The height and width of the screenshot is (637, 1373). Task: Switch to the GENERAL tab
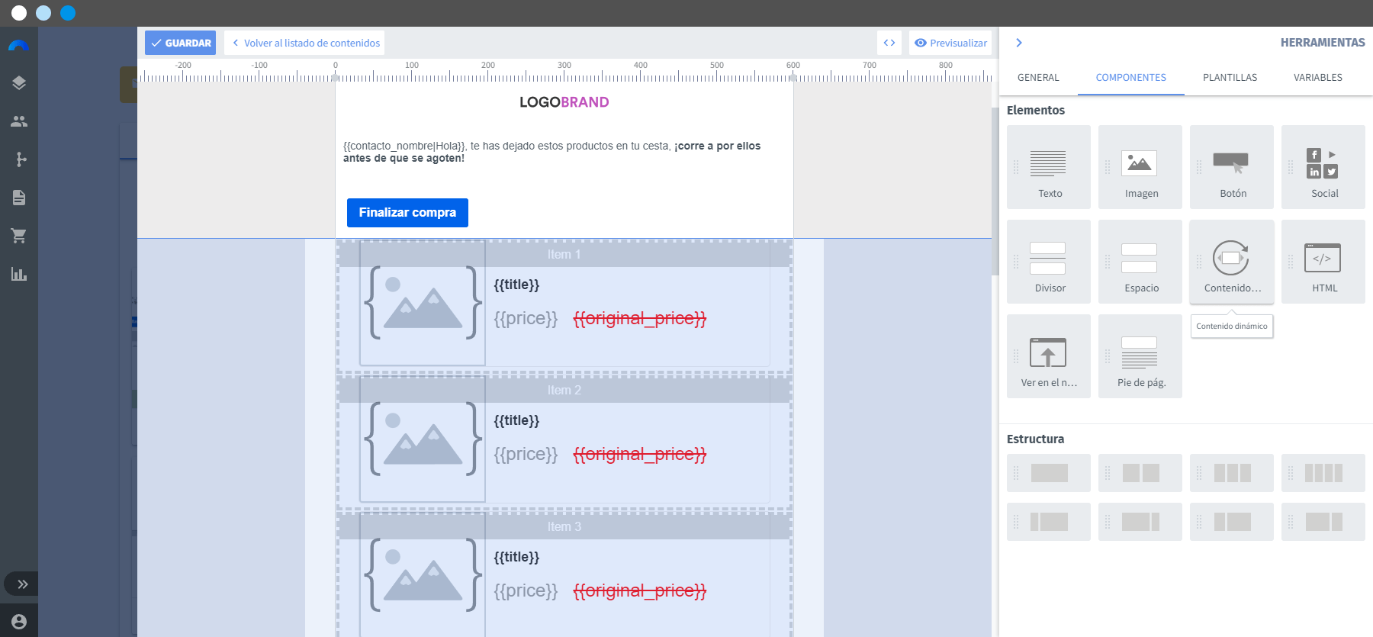coord(1038,78)
